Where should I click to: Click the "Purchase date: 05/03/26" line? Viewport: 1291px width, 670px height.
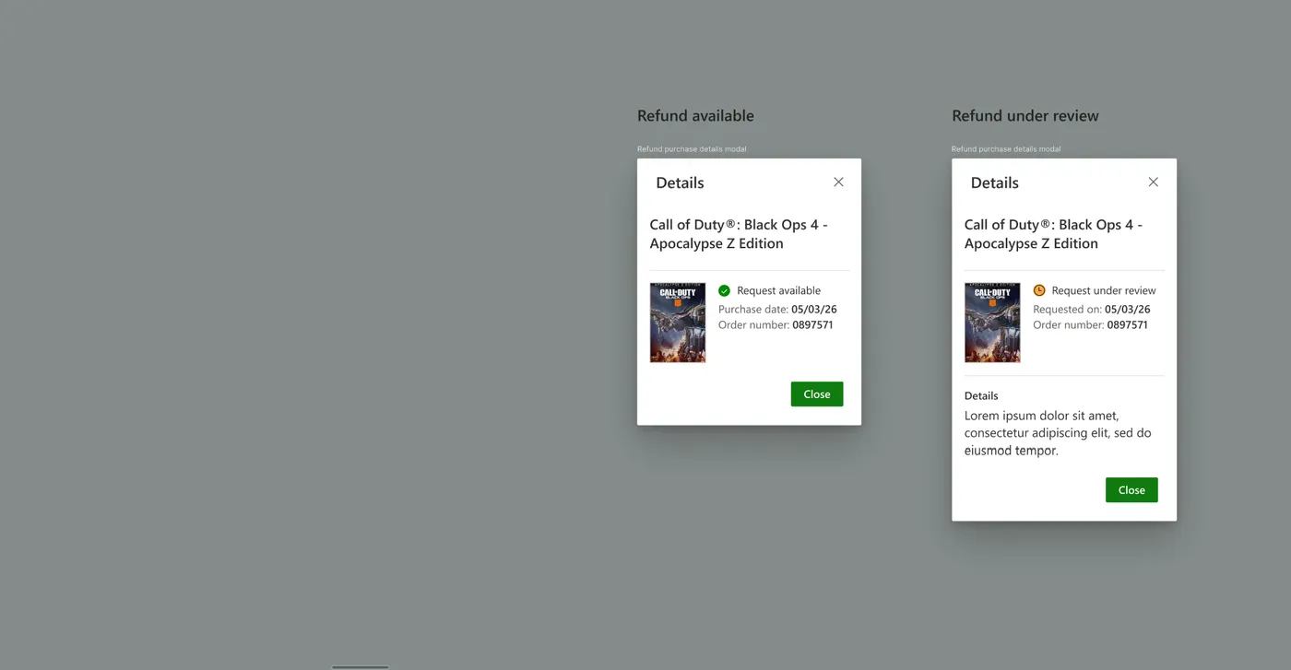click(777, 309)
